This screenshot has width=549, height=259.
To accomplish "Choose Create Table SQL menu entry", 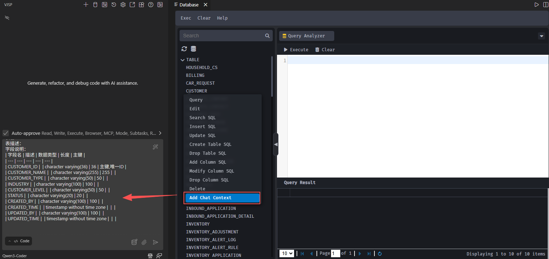I will [x=210, y=144].
